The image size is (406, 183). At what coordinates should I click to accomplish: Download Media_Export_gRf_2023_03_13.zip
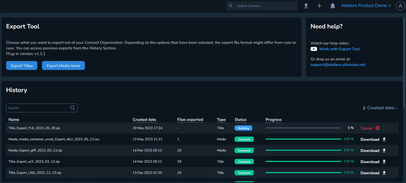[x=373, y=151]
